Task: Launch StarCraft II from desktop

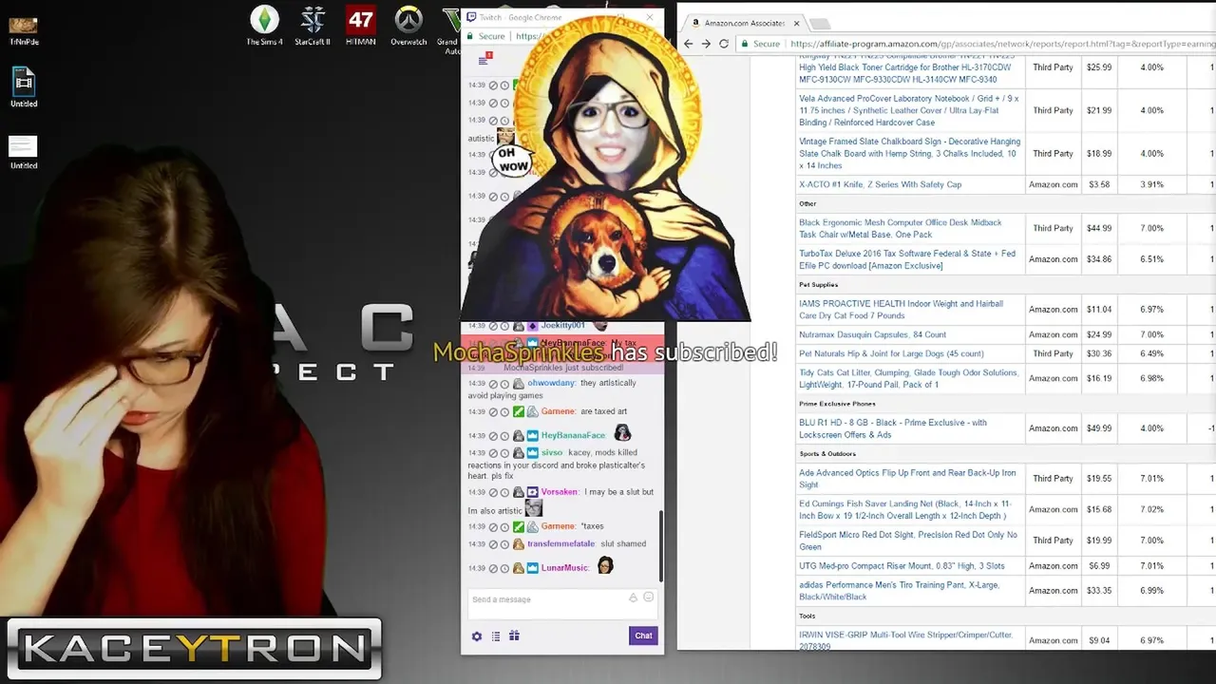Action: (313, 26)
